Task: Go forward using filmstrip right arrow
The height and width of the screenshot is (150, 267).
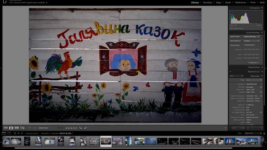Action: tap(22, 133)
